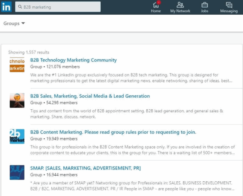Open the My Network people icon
The height and width of the screenshot is (196, 243).
(180, 5)
